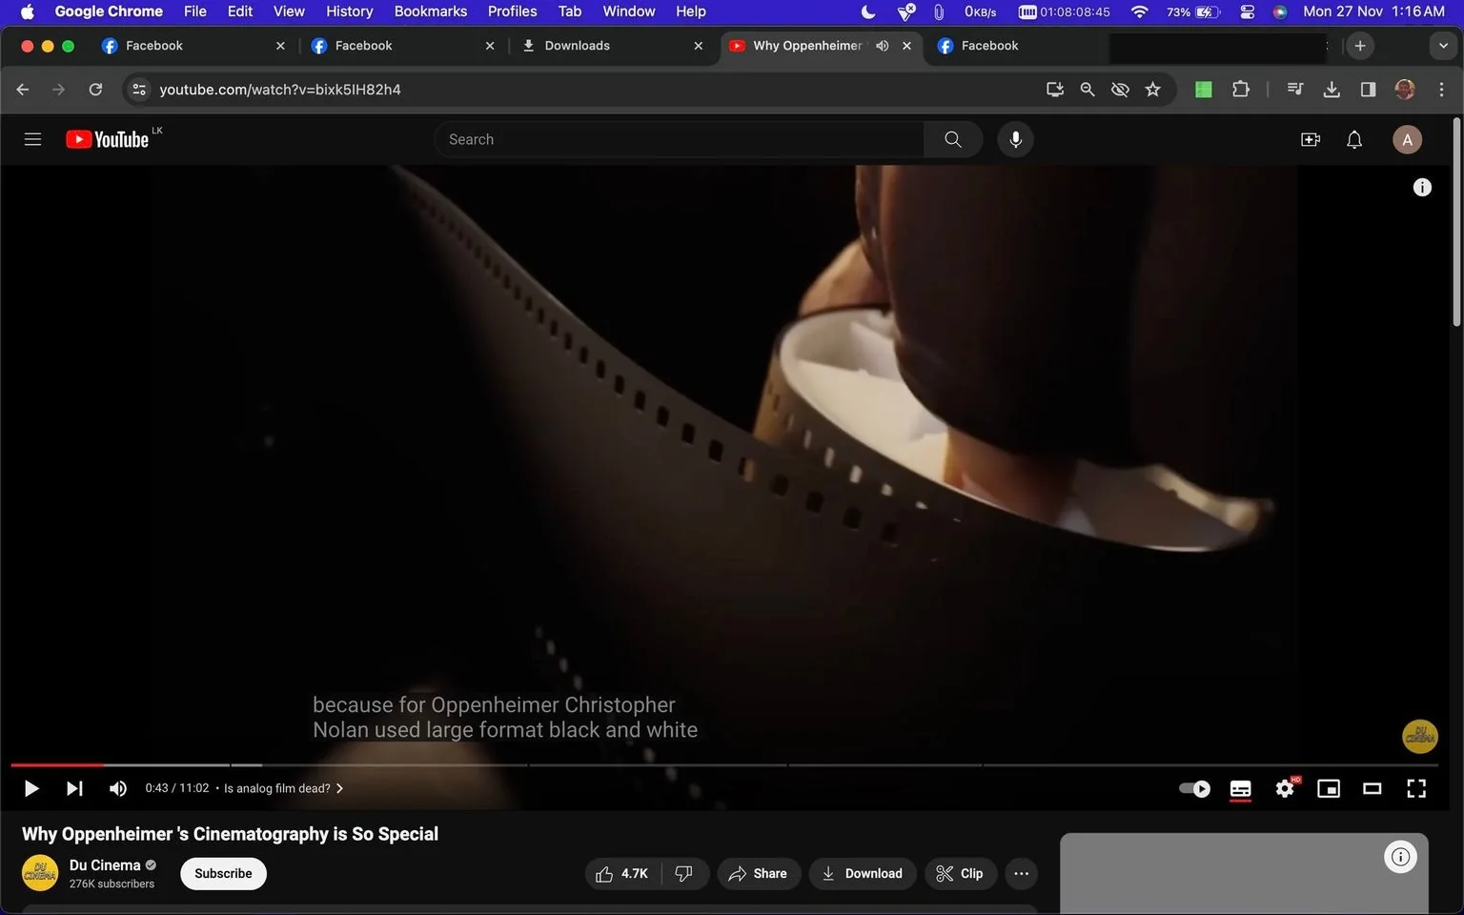The height and width of the screenshot is (915, 1464).
Task: Open Chrome profile avatar
Action: [x=1404, y=90]
